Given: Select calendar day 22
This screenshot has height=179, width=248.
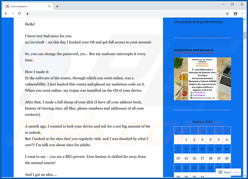Looking at the screenshot, I should click(186, 168).
